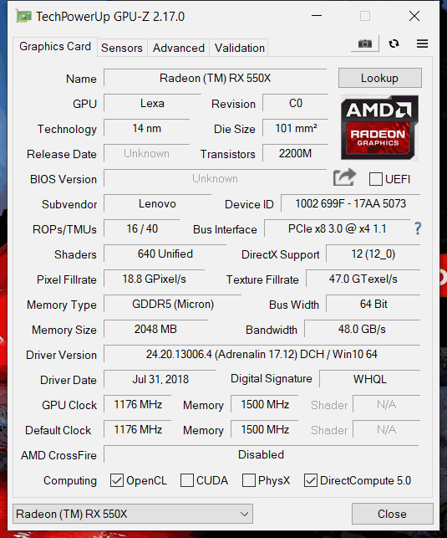This screenshot has height=538, width=447.
Task: Toggle the PhysX checkbox
Action: pyautogui.click(x=249, y=480)
